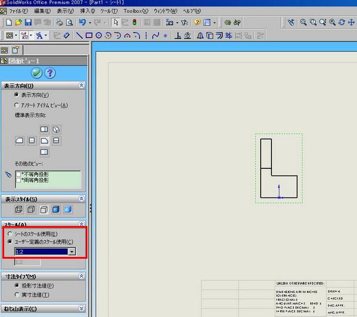Activate the Select arrow cursor tool
Image resolution: width=357 pixels, height=317 pixels.
[x=116, y=22]
